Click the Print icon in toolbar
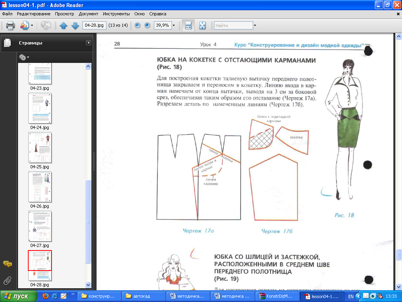This screenshot has height=302, width=402. [x=11, y=26]
